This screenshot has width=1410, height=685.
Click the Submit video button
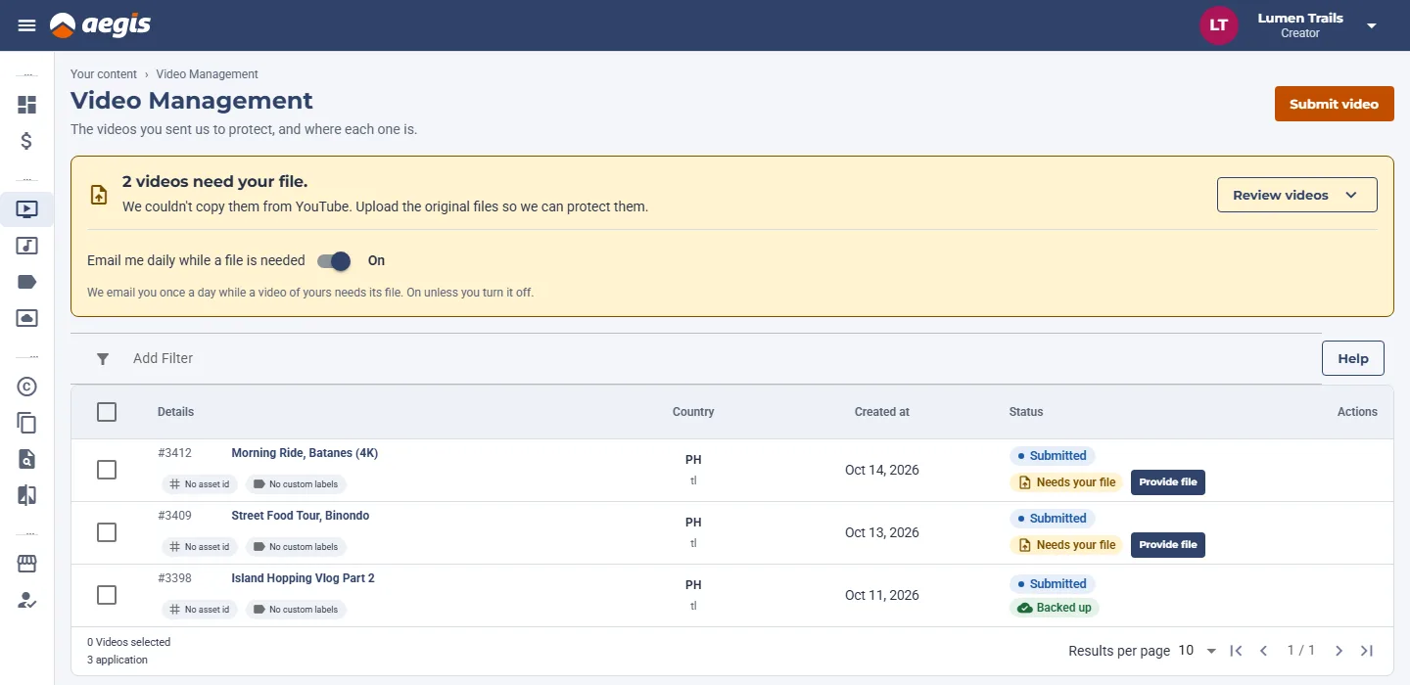(1334, 104)
